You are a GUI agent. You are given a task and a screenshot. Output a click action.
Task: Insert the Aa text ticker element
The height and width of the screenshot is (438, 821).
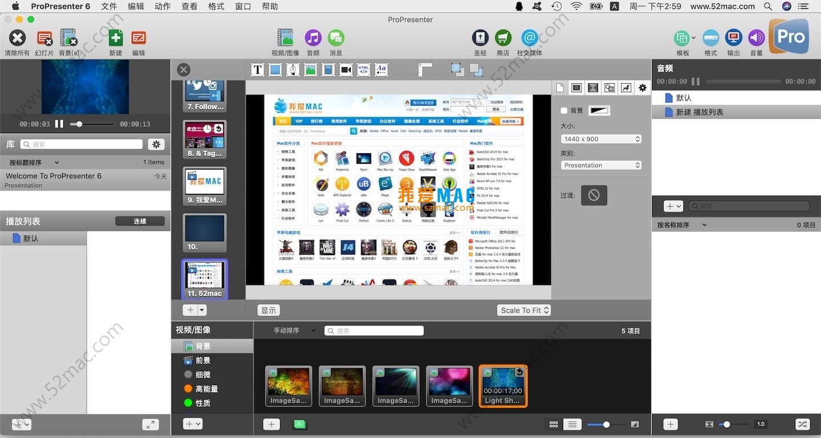pos(381,70)
